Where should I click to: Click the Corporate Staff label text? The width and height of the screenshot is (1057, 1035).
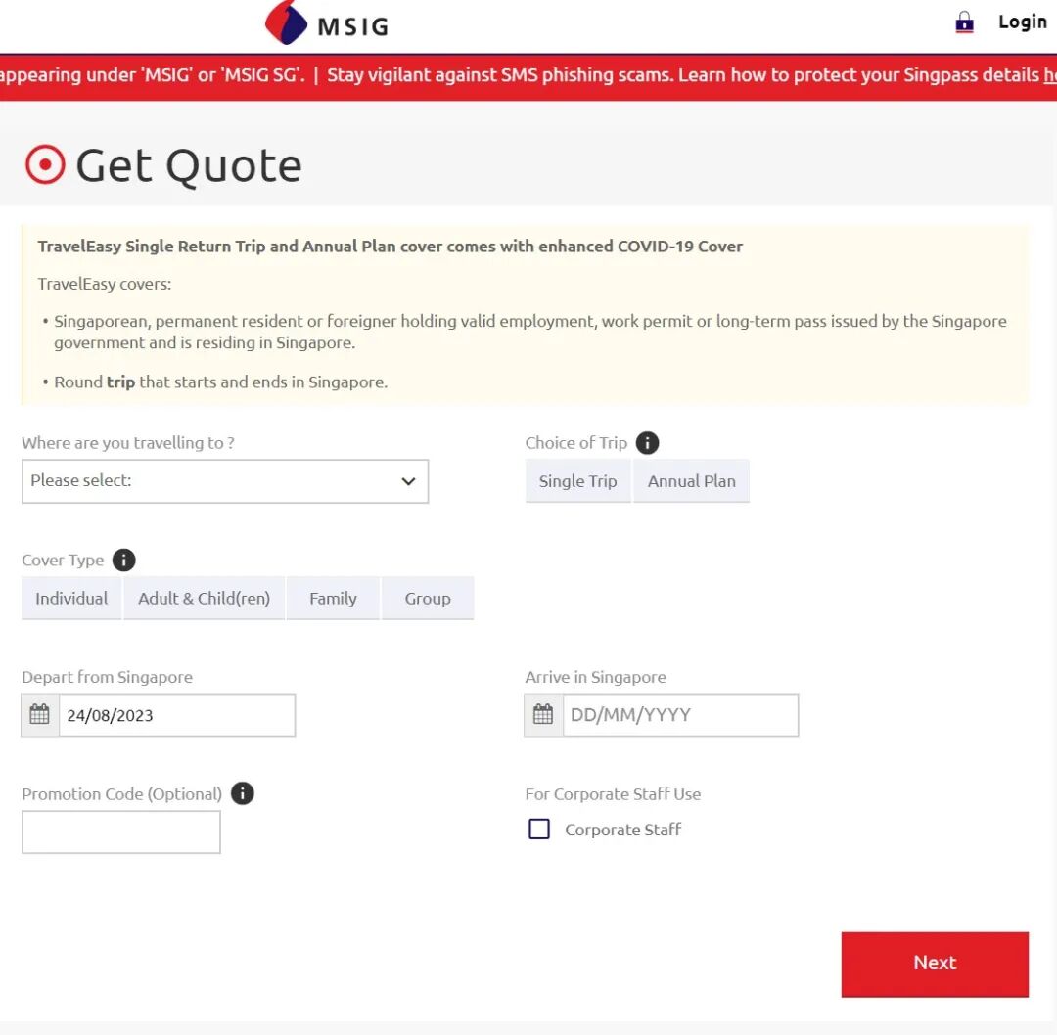(x=622, y=830)
